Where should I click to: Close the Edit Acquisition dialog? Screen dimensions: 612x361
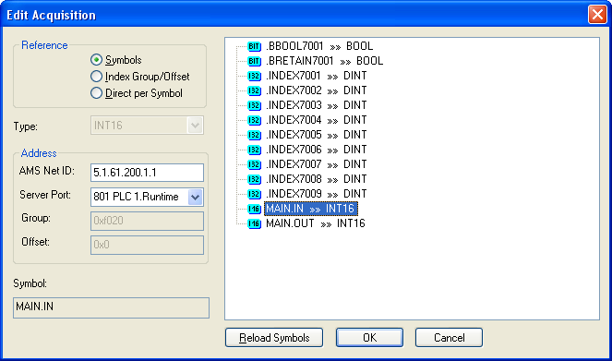pos(597,15)
